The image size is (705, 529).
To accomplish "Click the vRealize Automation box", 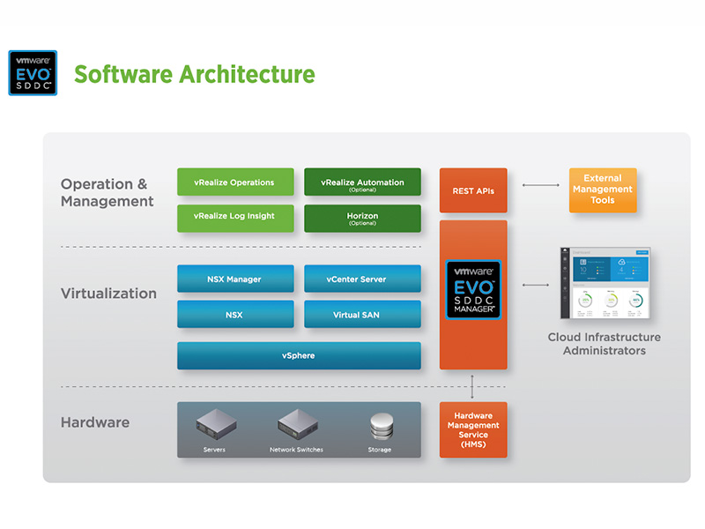I will (x=362, y=183).
